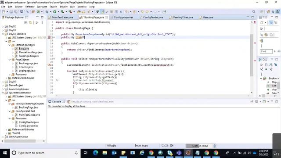Collapse the Day03_Sessions project

click(x=3, y=34)
